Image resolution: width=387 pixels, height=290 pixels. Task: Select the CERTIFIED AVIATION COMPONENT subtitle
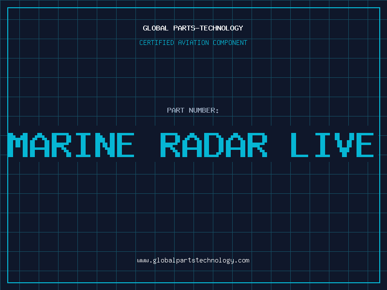point(193,43)
